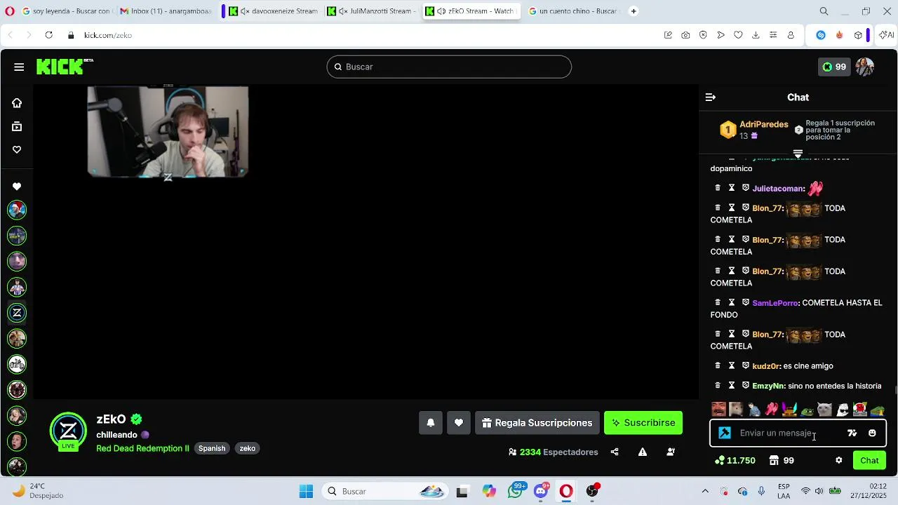Image resolution: width=898 pixels, height=505 pixels.
Task: Show hidden system tray icons
Action: pyautogui.click(x=705, y=491)
